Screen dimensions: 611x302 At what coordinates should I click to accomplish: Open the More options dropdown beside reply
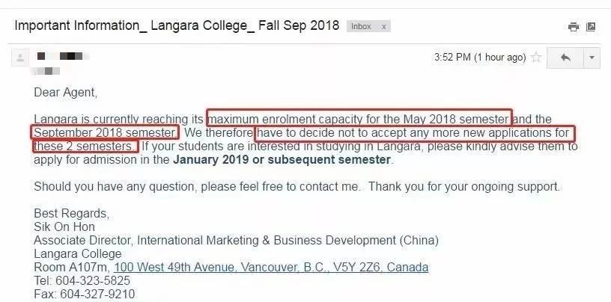pos(592,58)
